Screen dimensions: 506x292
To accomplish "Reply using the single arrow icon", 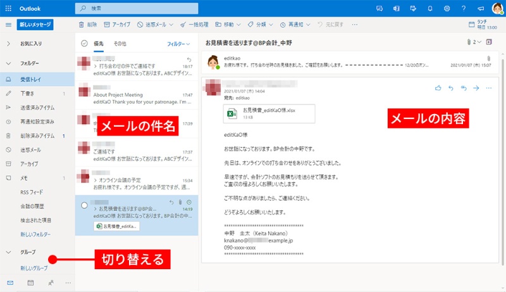I will (x=451, y=88).
